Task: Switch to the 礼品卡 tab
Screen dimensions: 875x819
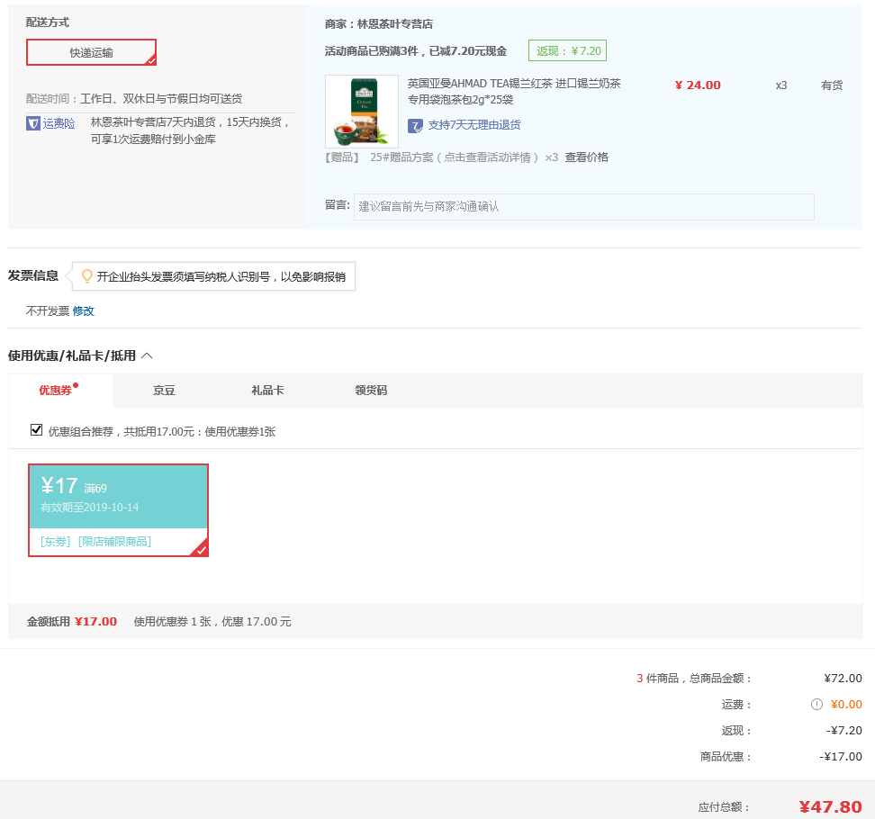Action: [267, 391]
